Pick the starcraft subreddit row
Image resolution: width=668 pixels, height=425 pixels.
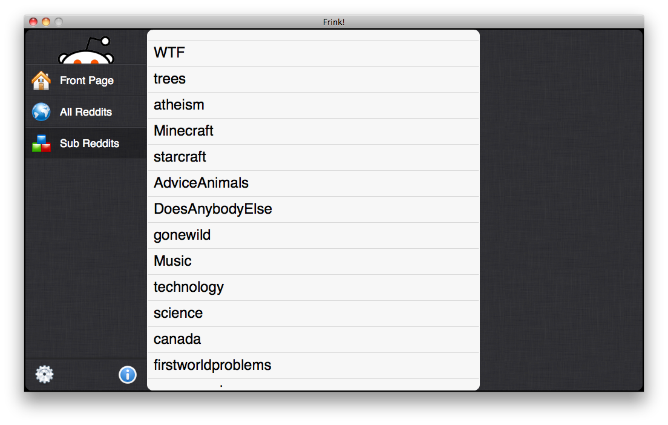tap(313, 157)
